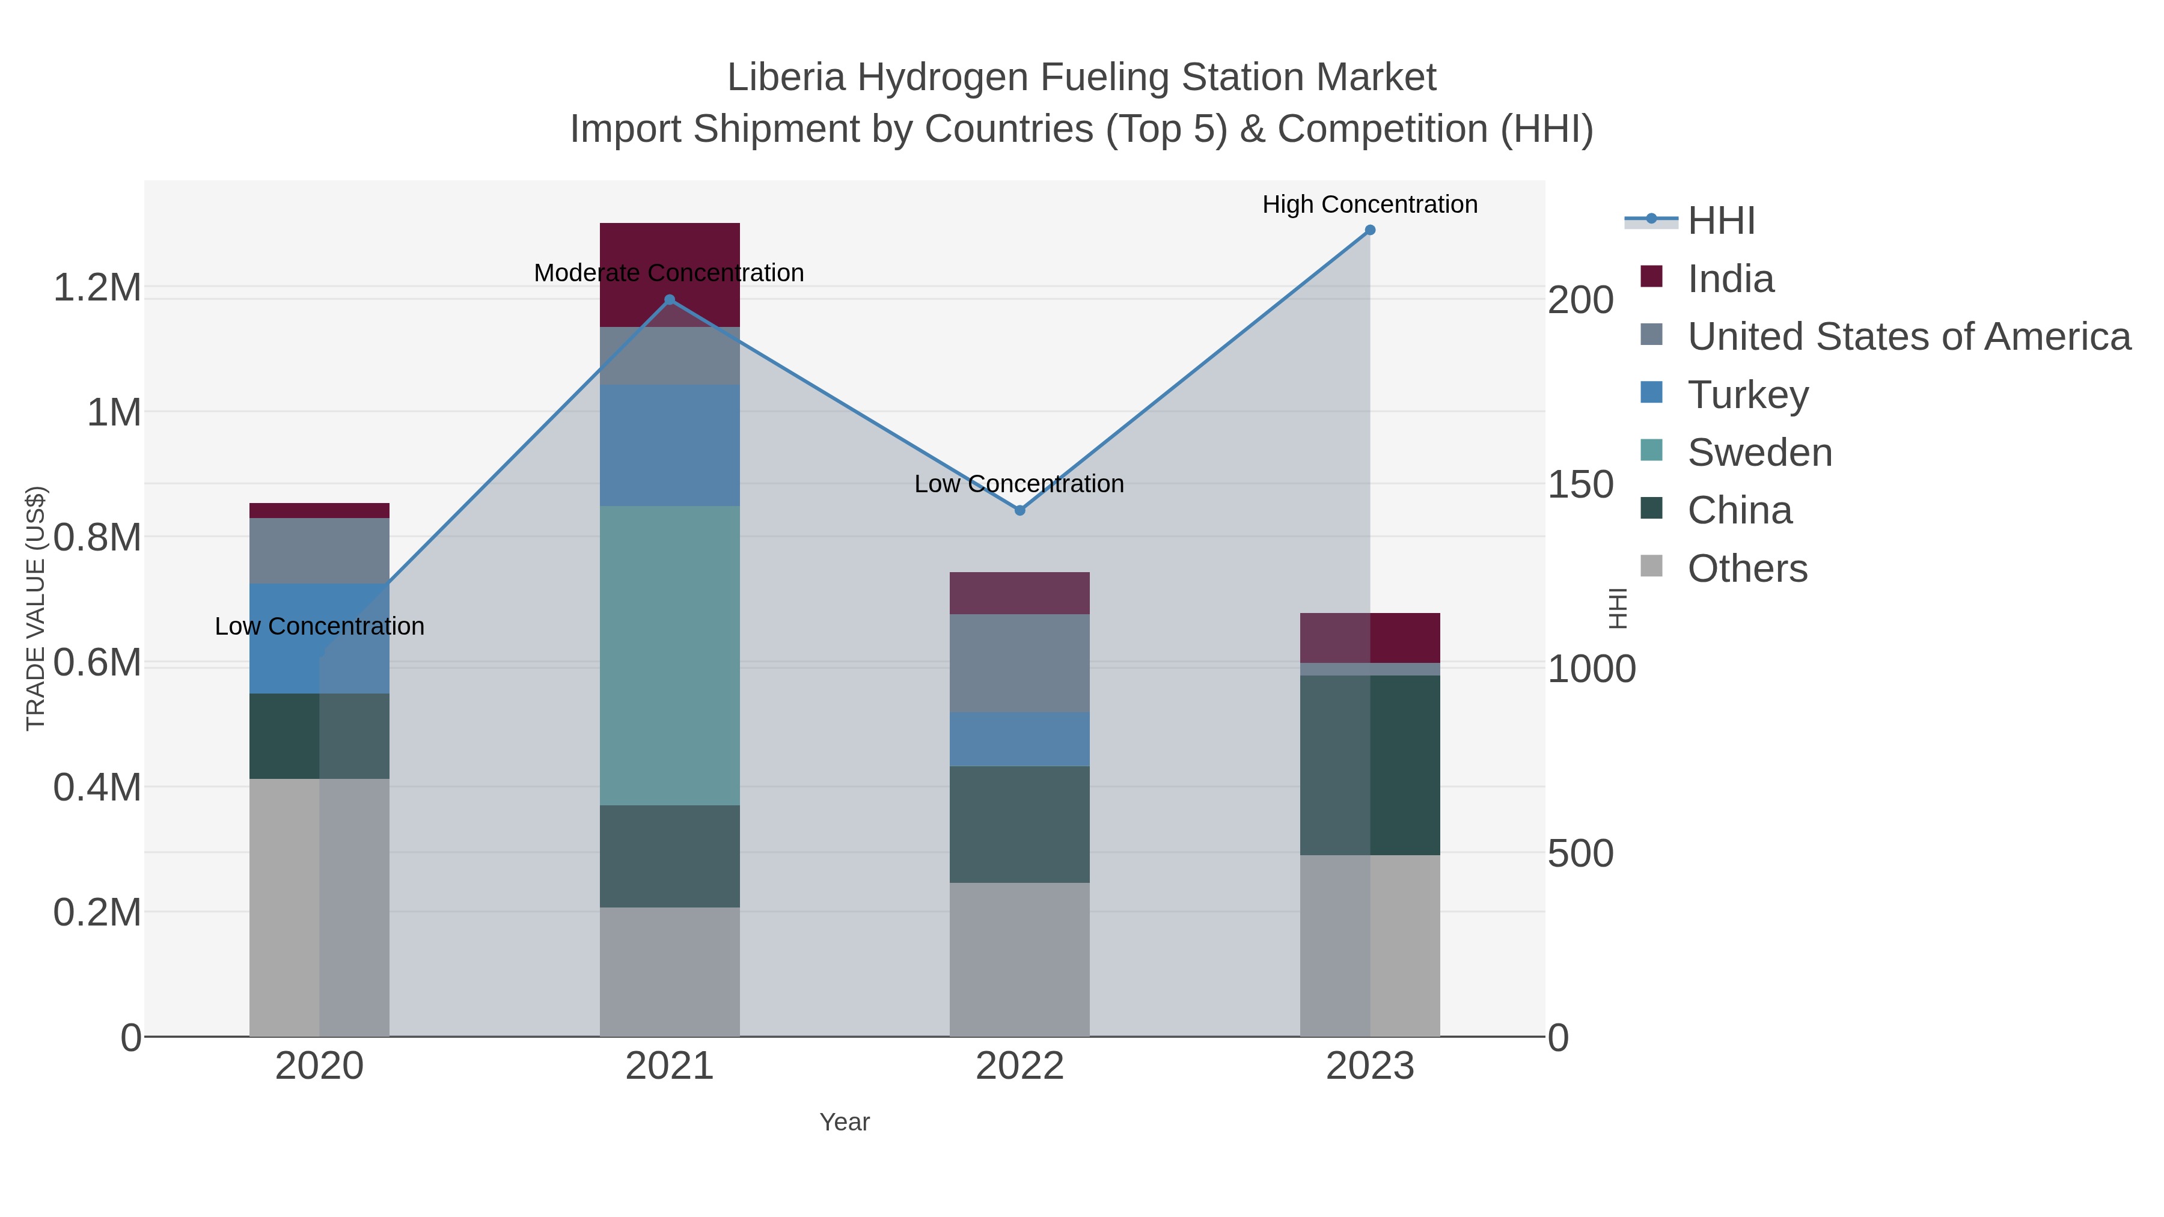Viewport: 2164px width, 1217px height.
Task: Toggle the Sweden legend entry
Action: coord(1737,452)
